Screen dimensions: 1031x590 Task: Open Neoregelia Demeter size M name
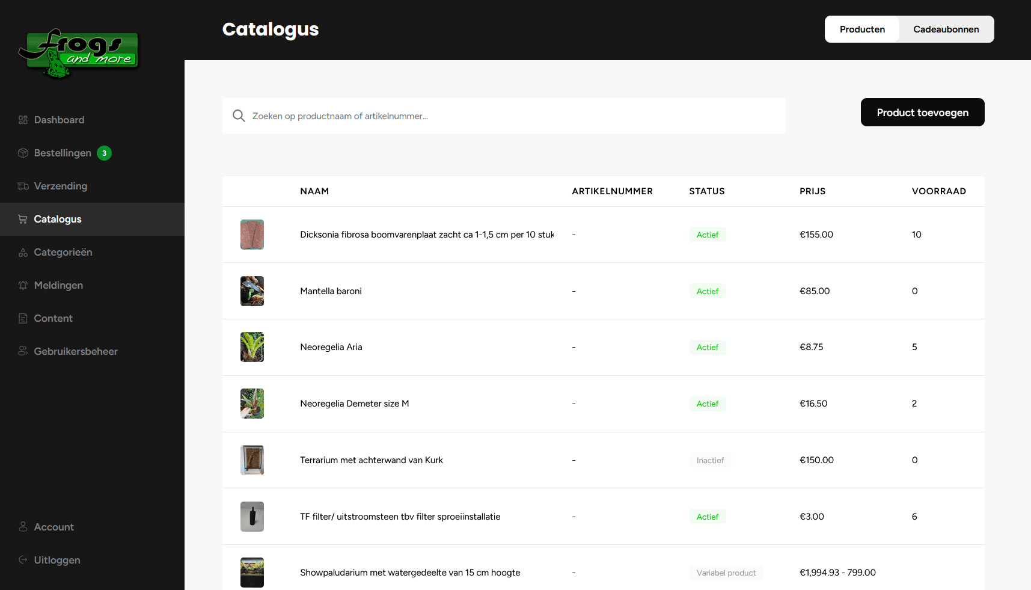(355, 404)
